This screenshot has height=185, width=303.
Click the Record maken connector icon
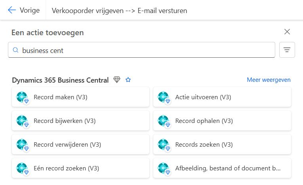point(22,97)
